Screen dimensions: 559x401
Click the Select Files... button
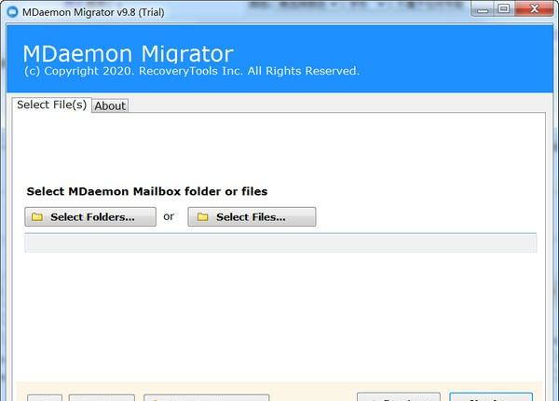[252, 216]
